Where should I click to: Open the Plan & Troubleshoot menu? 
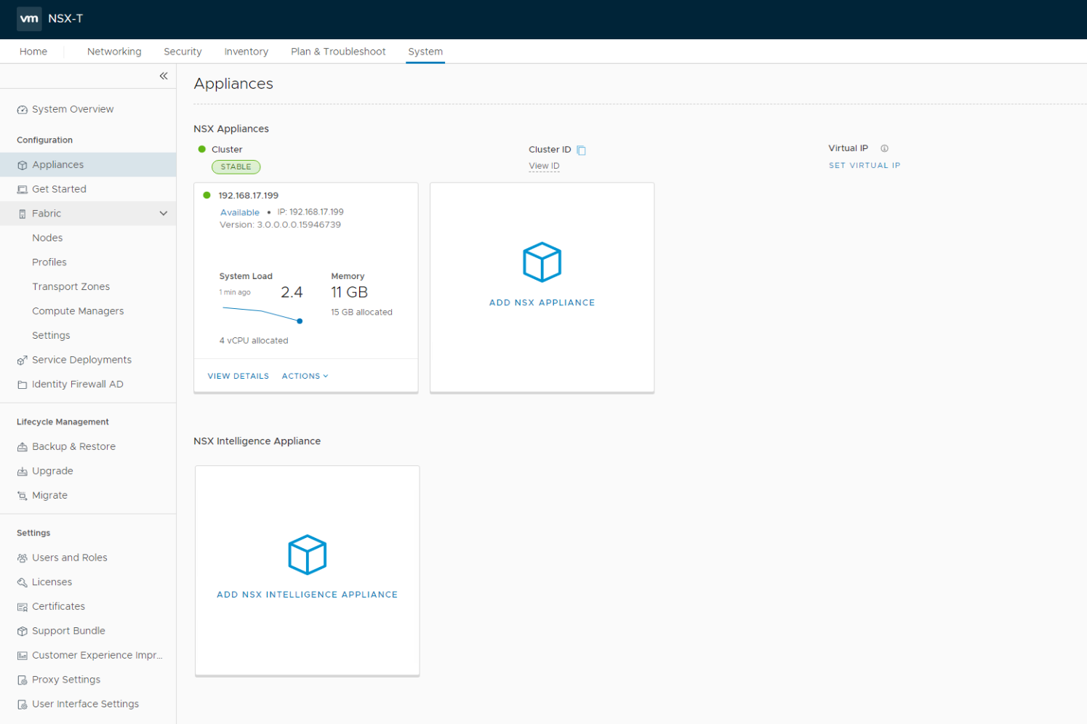pos(337,51)
